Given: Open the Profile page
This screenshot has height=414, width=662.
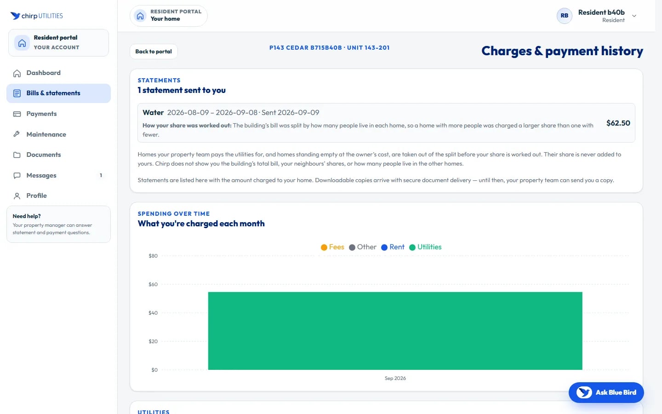Looking at the screenshot, I should click(x=58, y=195).
